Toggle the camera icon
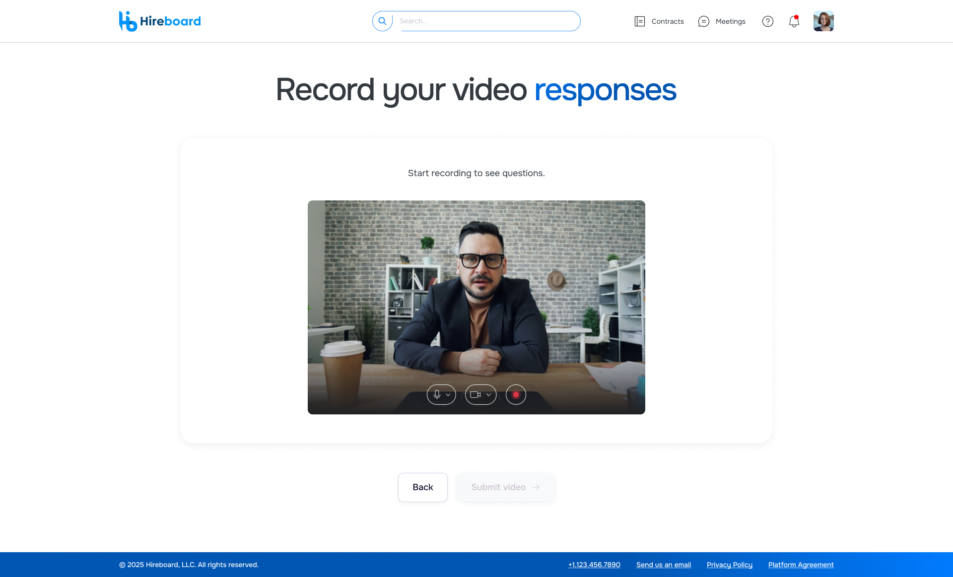Image resolution: width=953 pixels, height=577 pixels. 475,395
